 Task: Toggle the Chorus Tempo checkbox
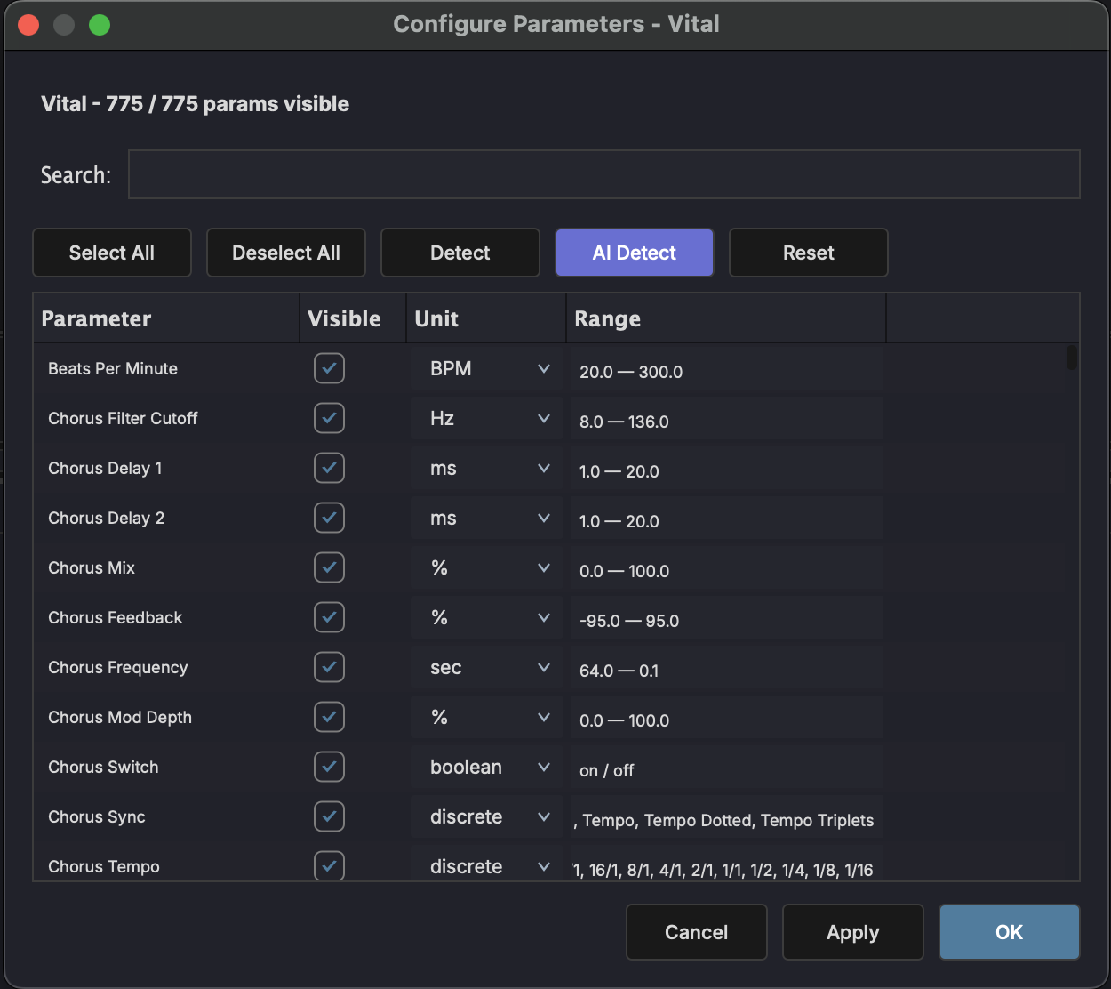pos(329,865)
